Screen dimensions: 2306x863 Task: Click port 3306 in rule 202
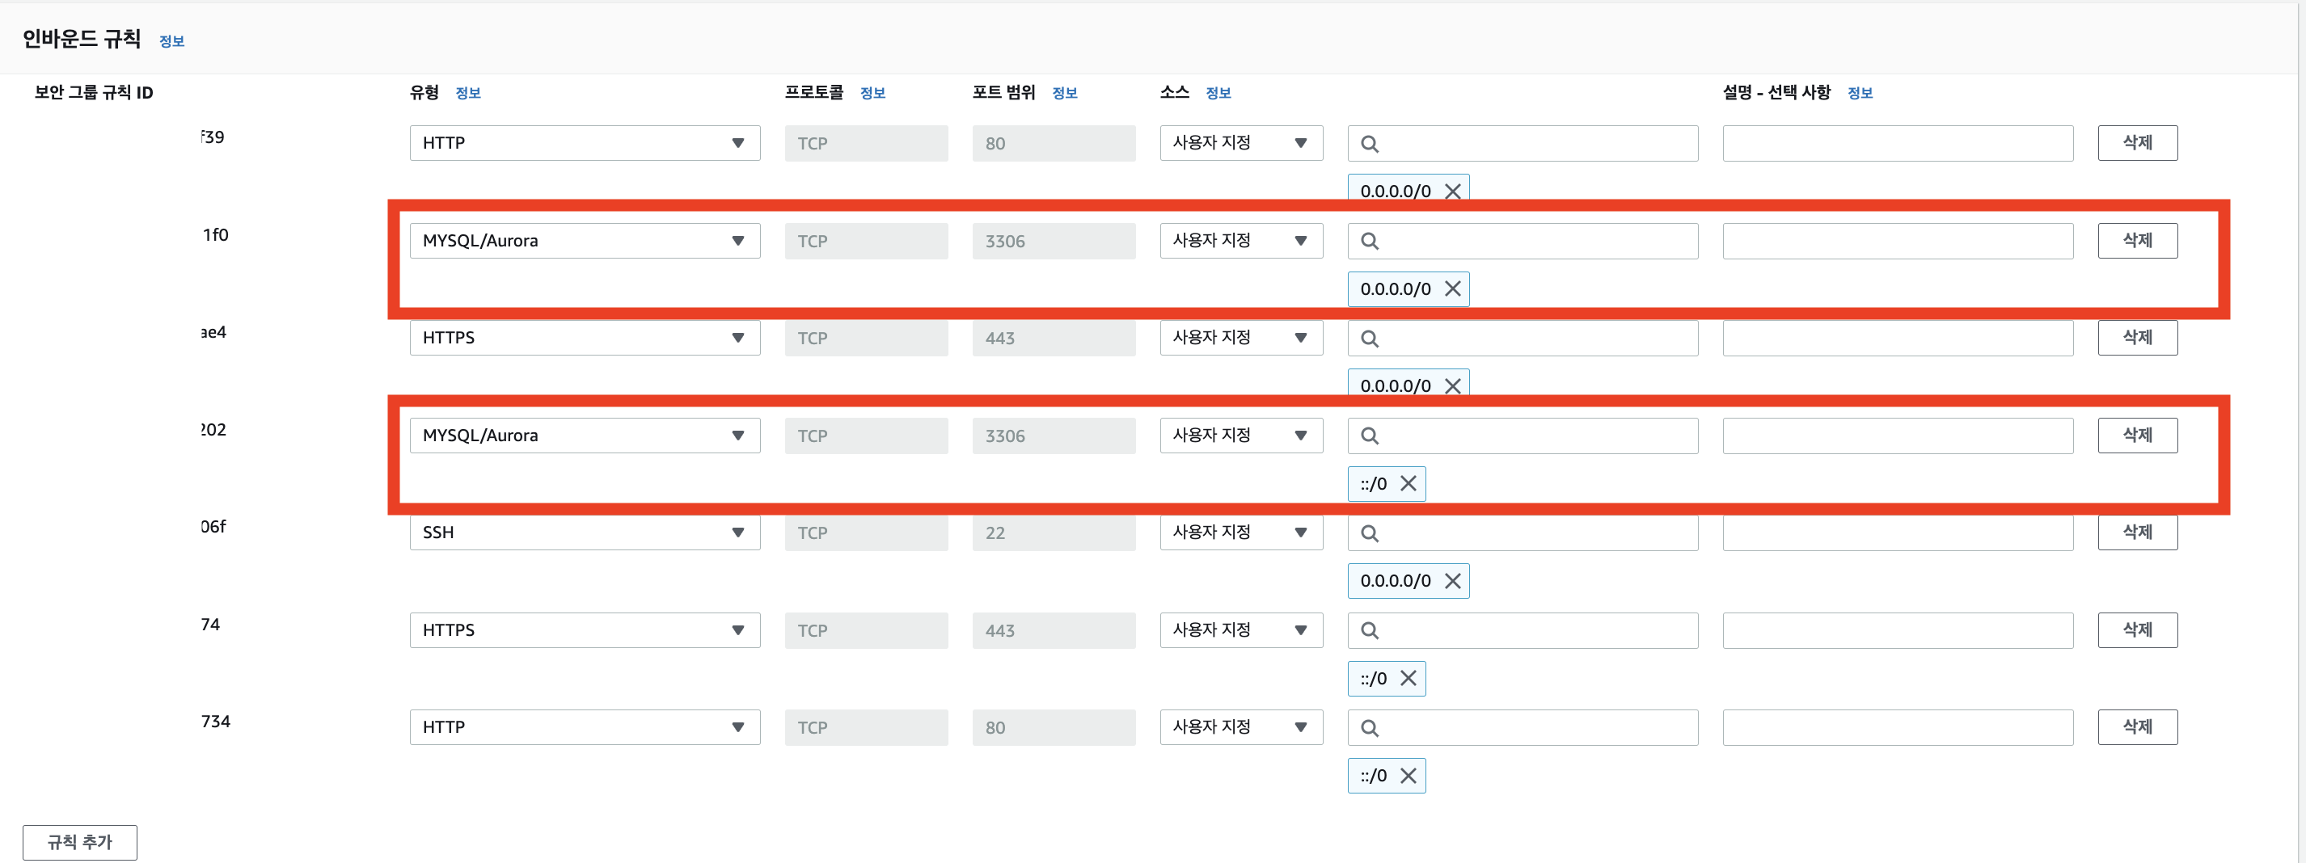1054,436
